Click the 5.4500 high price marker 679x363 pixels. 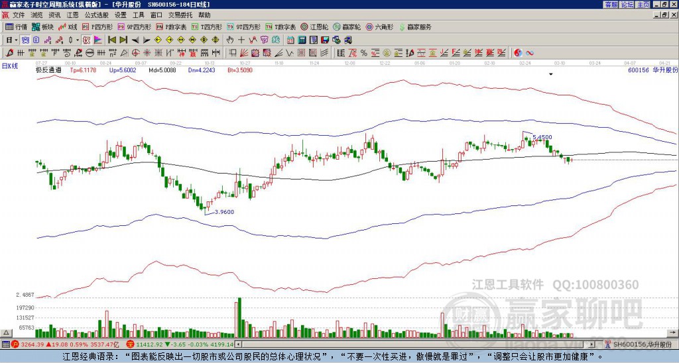(x=542, y=137)
